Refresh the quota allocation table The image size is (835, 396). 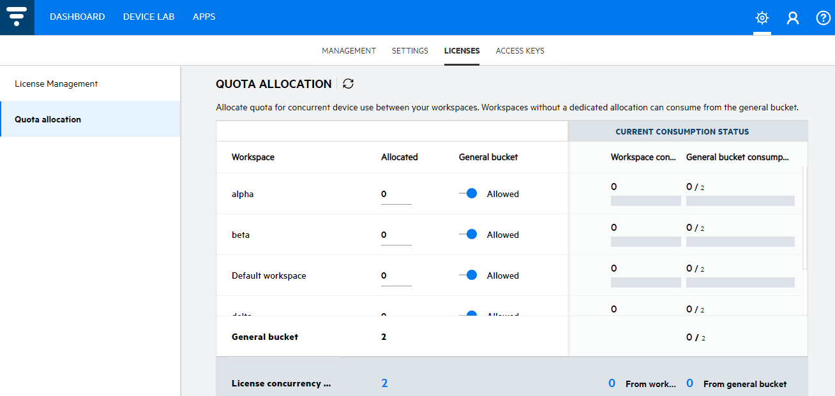(348, 84)
